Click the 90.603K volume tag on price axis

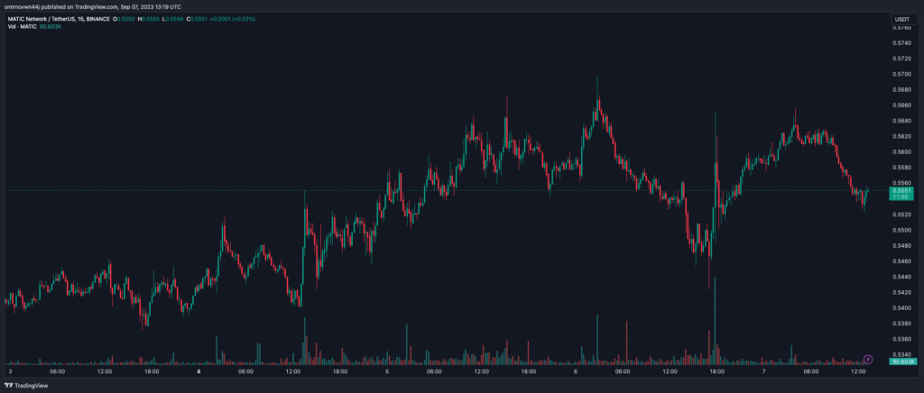[x=901, y=363]
